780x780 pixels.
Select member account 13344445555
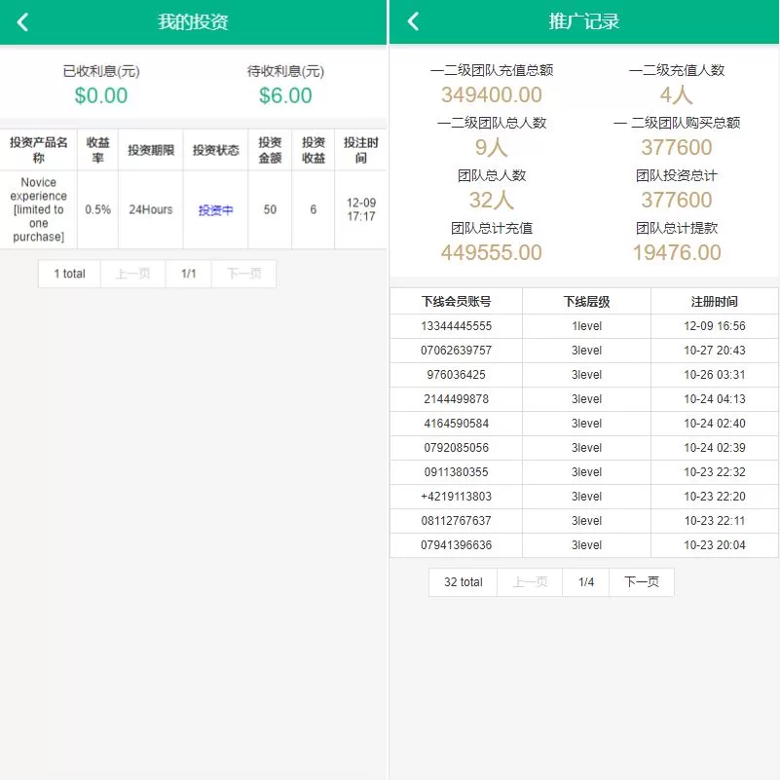click(x=456, y=326)
